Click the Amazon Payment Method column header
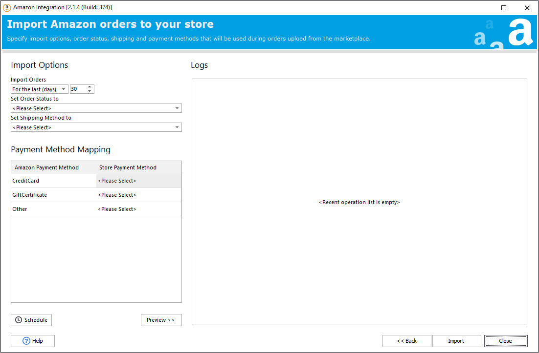The height and width of the screenshot is (353, 539). [46, 167]
